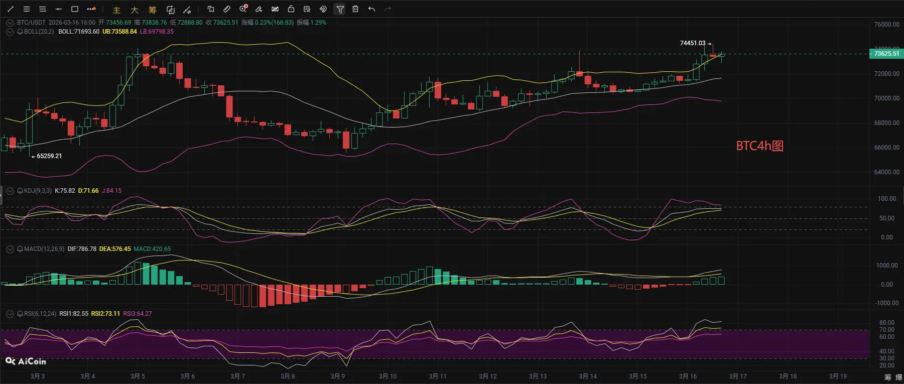The height and width of the screenshot is (384, 904).
Task: Click the BTC/USDT pair label
Action: pyautogui.click(x=31, y=23)
